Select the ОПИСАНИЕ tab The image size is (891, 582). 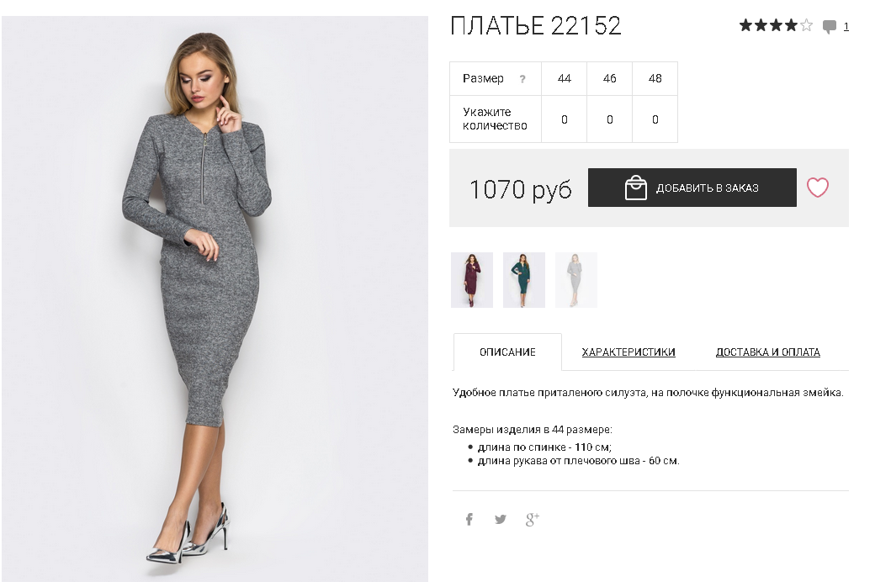click(x=507, y=352)
